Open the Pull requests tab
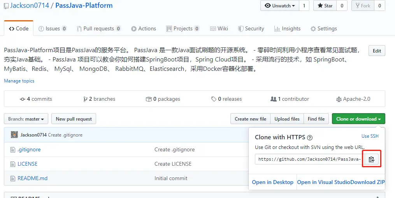Screen dimensions: 395x198 (98, 29)
